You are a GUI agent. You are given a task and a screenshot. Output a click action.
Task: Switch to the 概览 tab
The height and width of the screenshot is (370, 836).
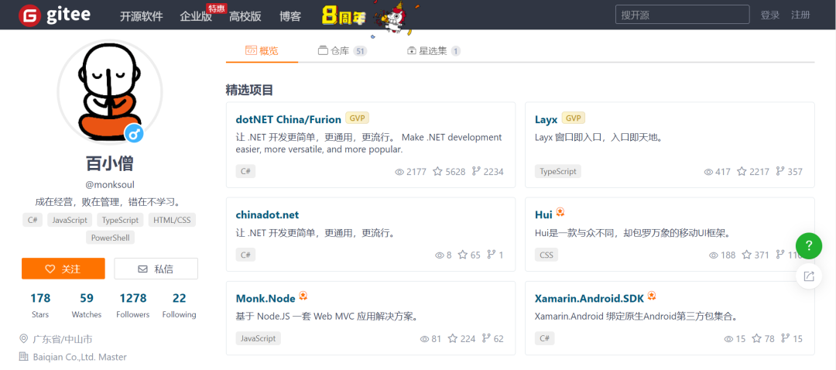pos(262,51)
